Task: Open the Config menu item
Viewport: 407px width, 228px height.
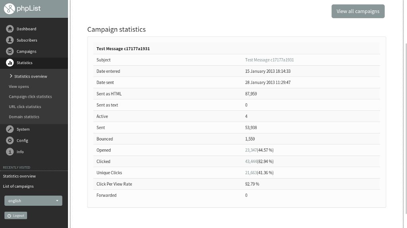Action: coord(34,141)
